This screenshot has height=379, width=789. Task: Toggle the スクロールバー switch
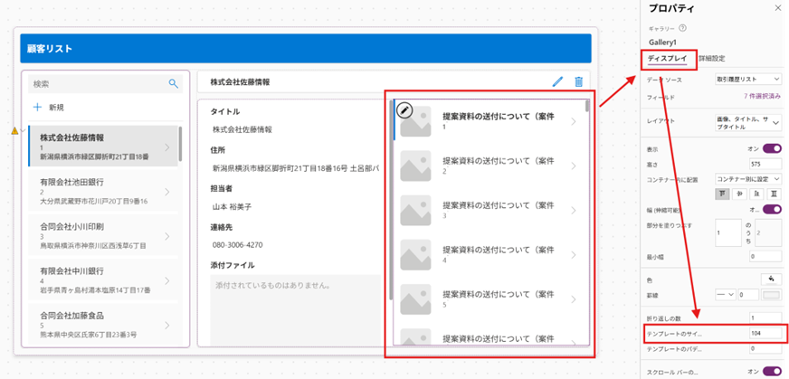[x=772, y=371]
